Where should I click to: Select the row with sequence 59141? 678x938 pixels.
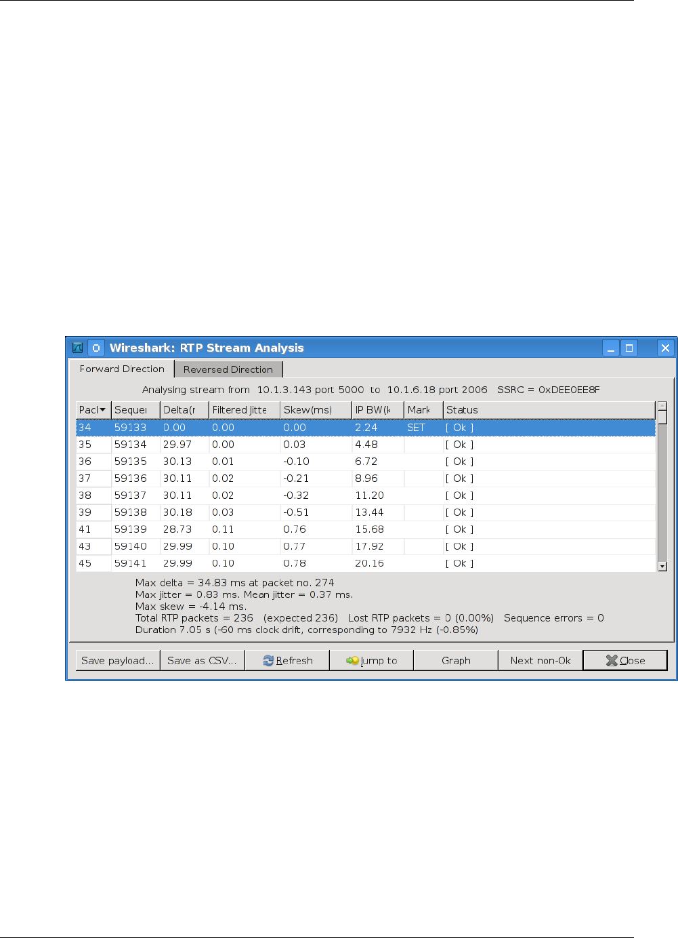[366, 563]
